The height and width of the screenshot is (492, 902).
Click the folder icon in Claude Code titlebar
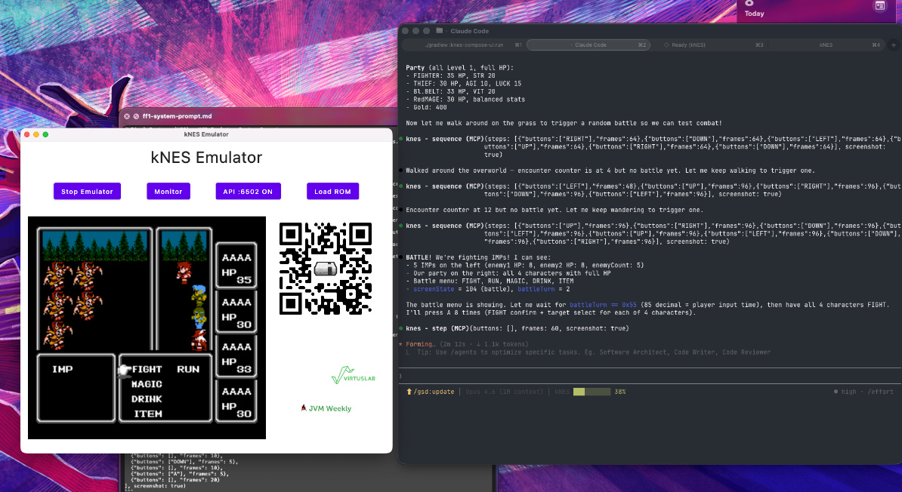click(440, 30)
